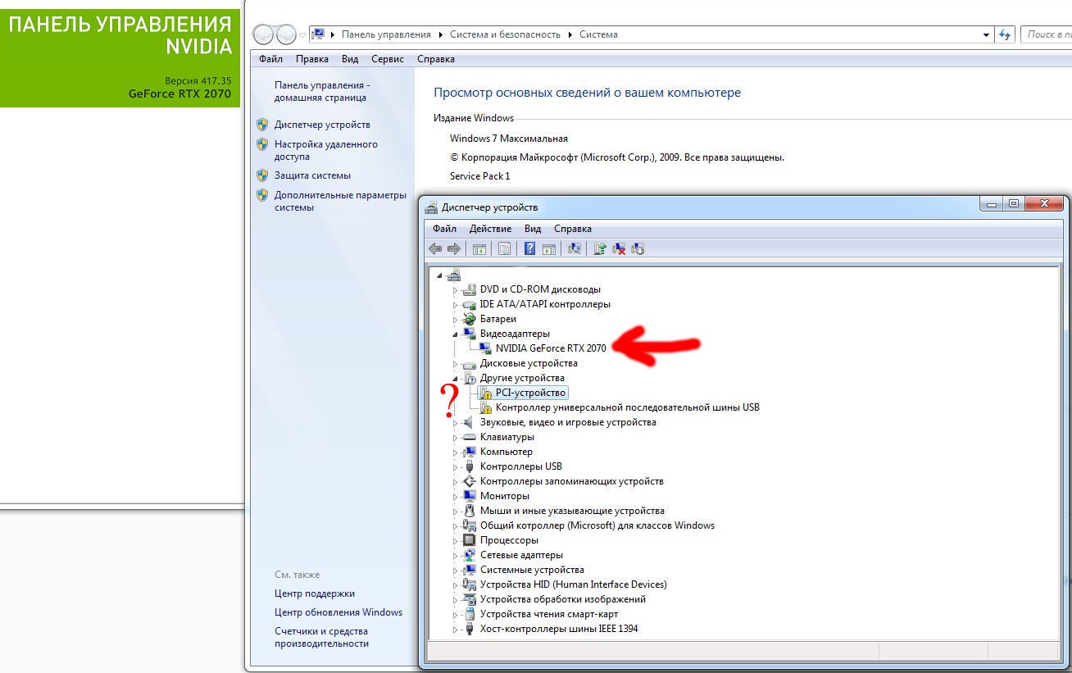Click the IEEE 1394 host controller icon

(x=470, y=629)
